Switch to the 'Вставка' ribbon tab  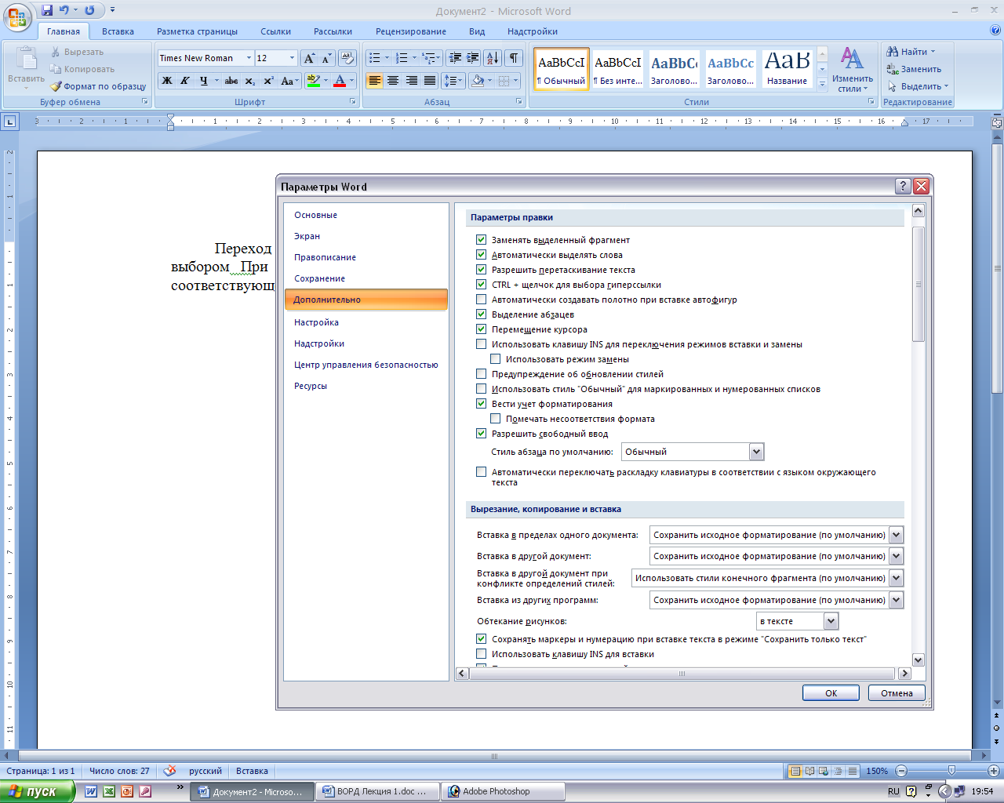pos(118,31)
